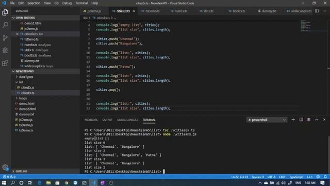Maximize the terminal panel size
This screenshot has height=186, width=330.
(317, 119)
